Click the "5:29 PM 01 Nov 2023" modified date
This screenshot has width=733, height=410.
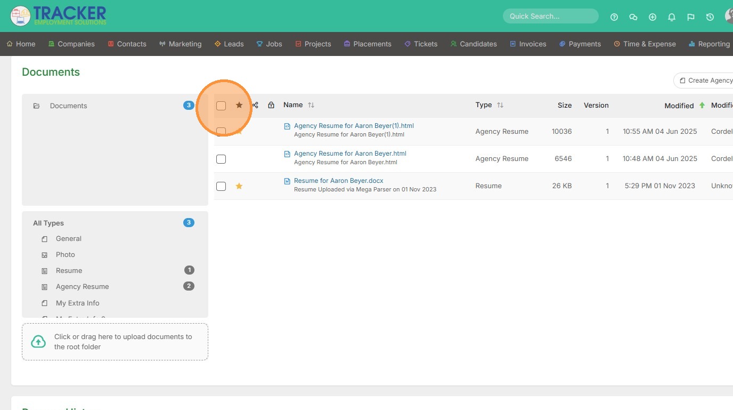click(660, 186)
